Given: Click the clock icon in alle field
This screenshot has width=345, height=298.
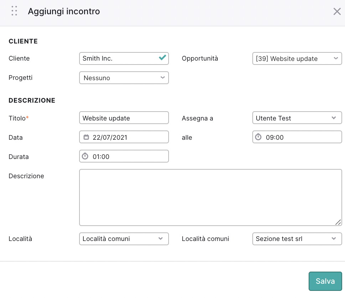Looking at the screenshot, I should 258,137.
